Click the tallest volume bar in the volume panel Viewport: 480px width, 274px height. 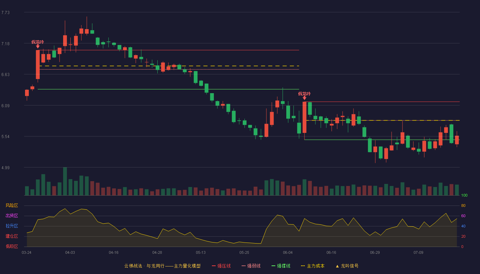click(x=65, y=181)
